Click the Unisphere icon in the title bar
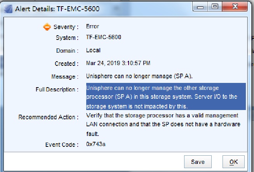 pyautogui.click(x=7, y=9)
